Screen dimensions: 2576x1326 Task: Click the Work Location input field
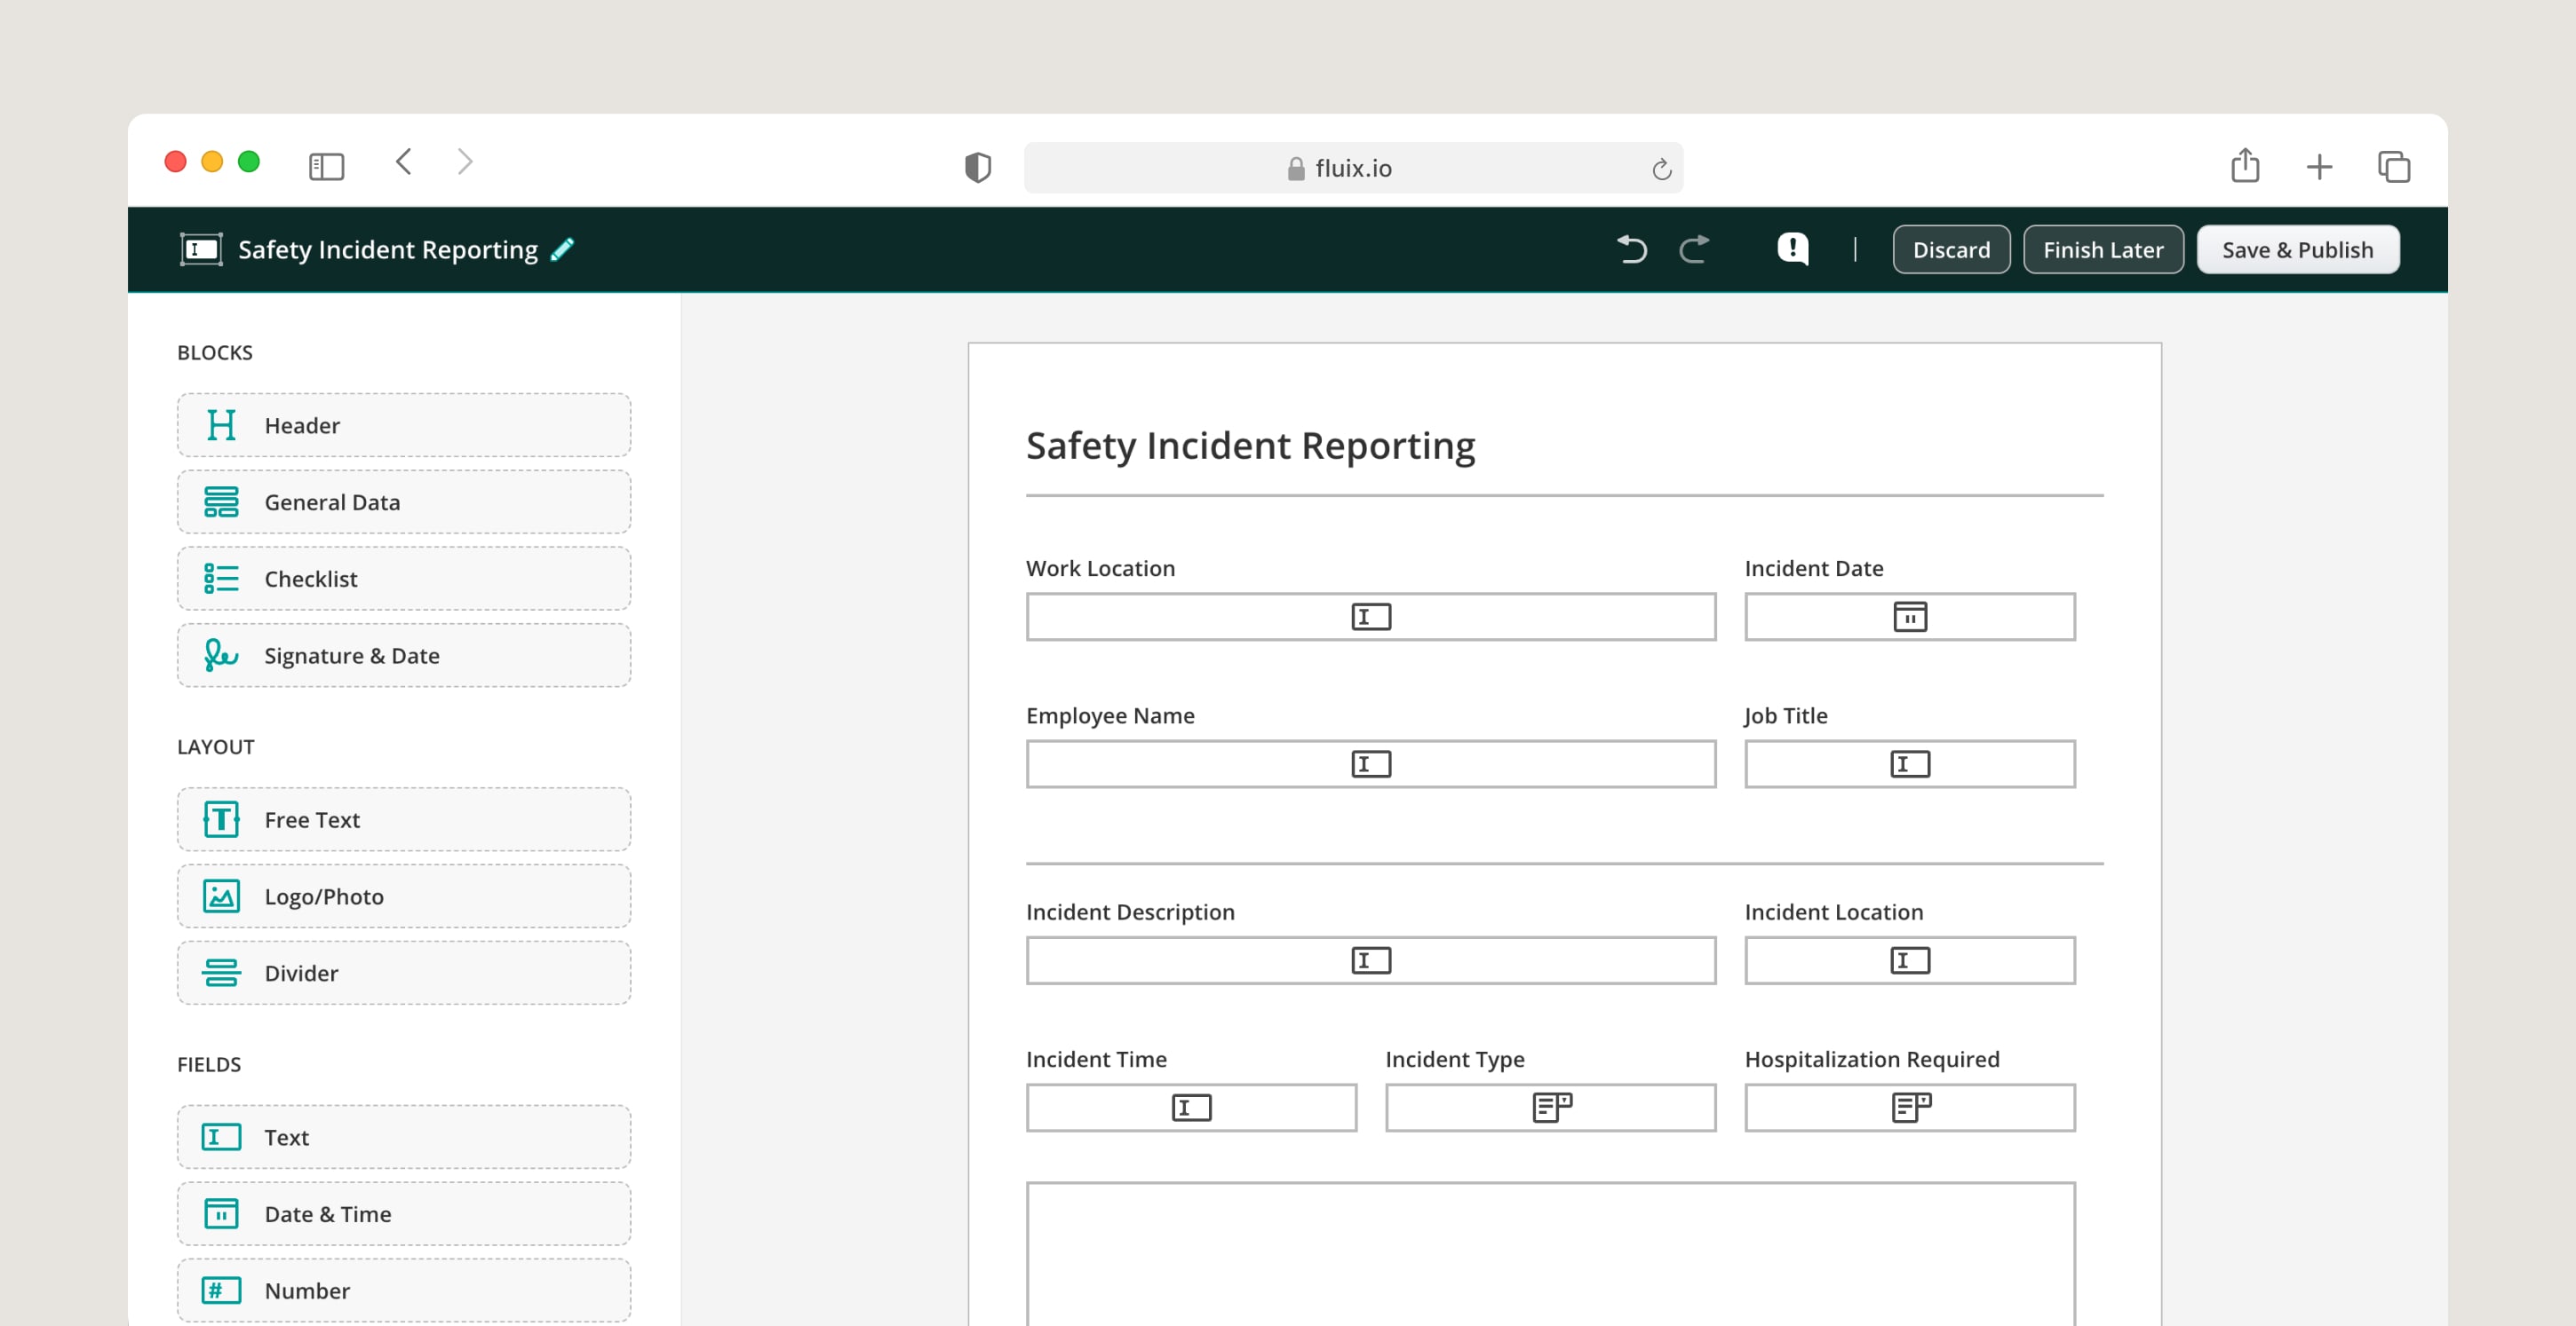pyautogui.click(x=1370, y=617)
